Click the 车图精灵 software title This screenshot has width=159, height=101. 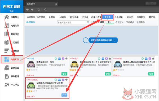click(x=50, y=83)
